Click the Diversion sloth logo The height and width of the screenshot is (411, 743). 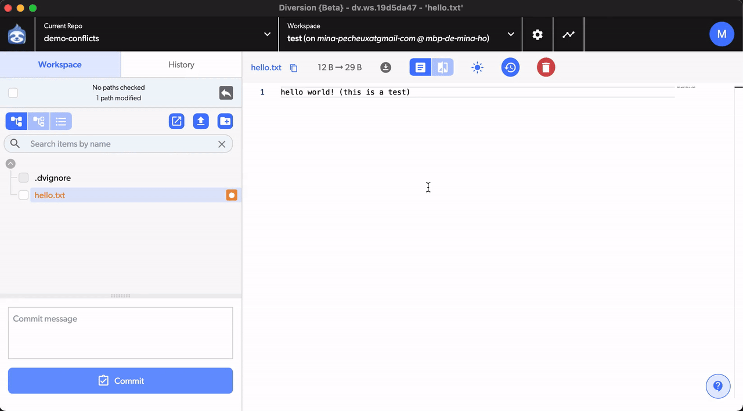[17, 34]
